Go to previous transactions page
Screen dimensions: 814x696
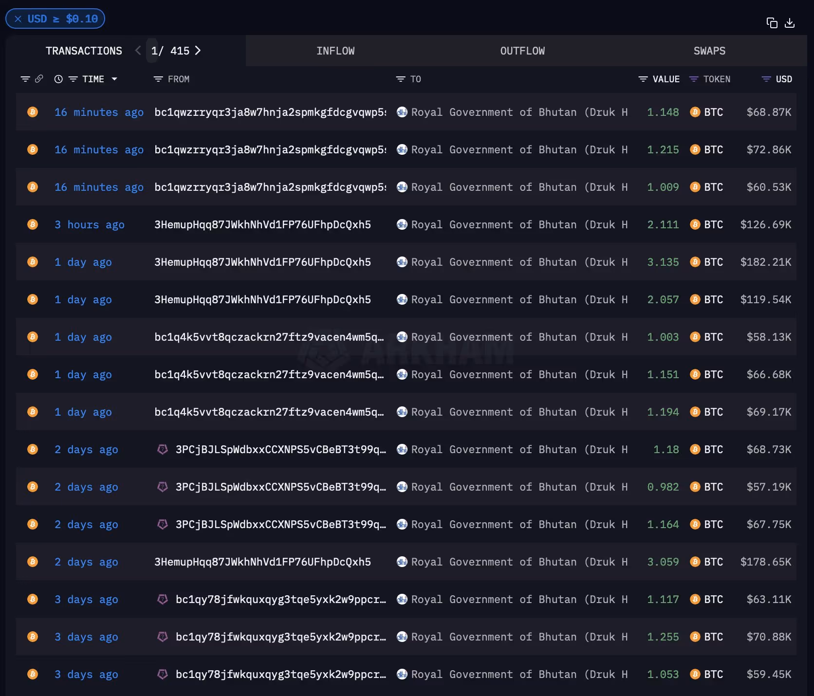coord(138,51)
